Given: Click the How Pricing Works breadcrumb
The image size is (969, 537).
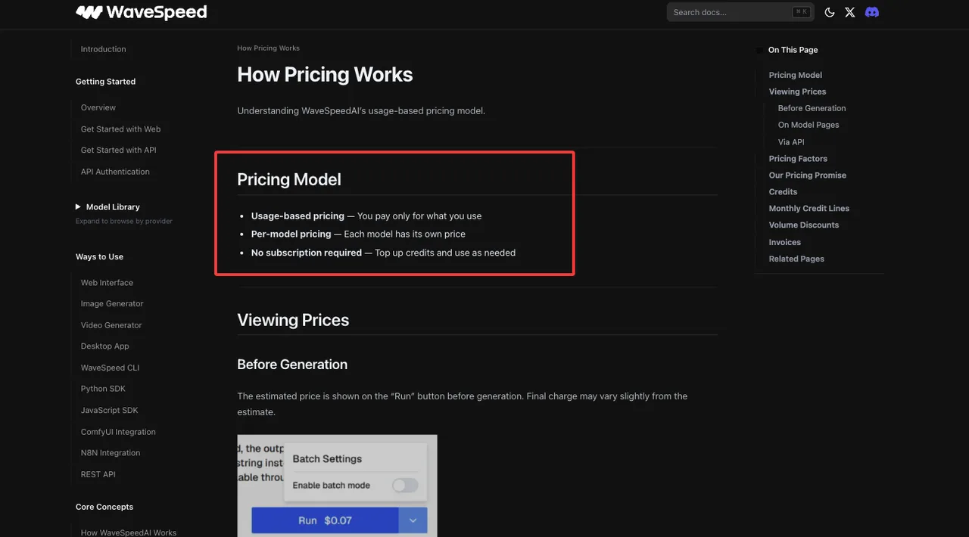Looking at the screenshot, I should pos(268,48).
